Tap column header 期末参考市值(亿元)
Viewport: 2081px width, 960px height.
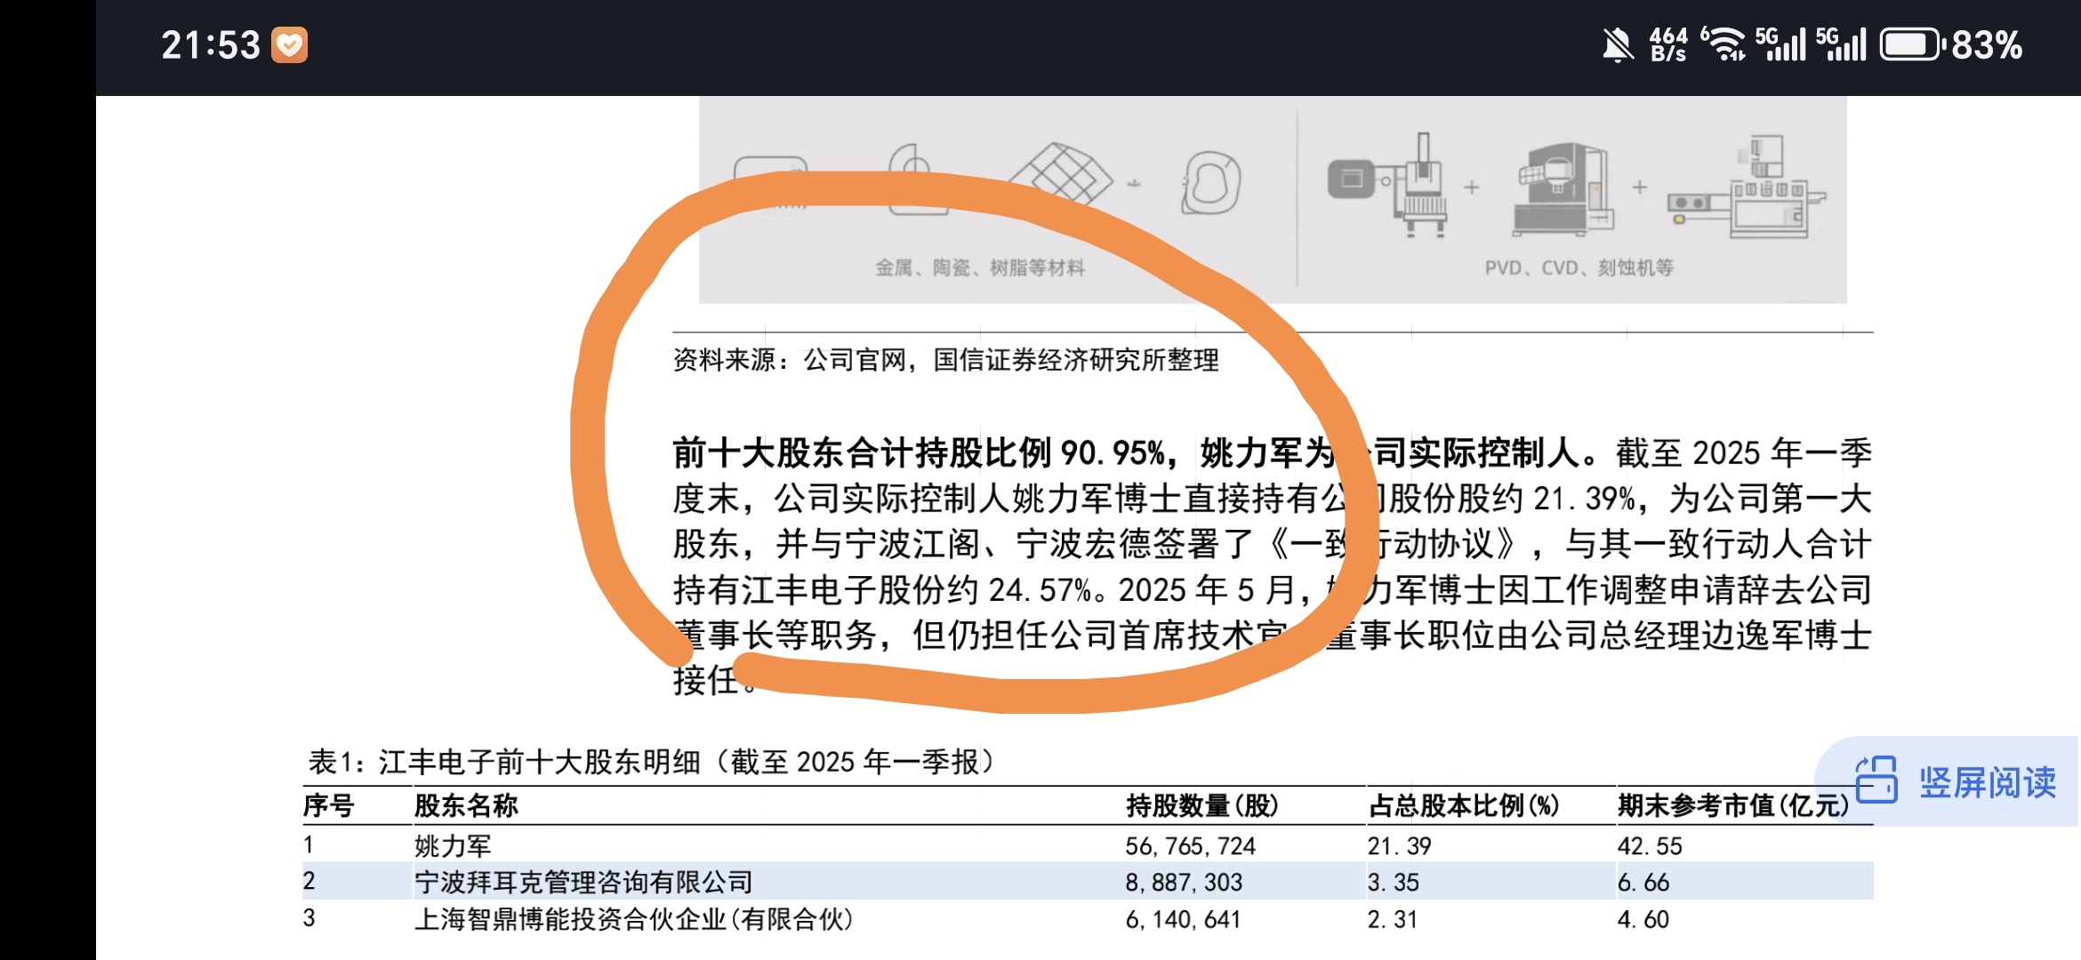coord(1732,805)
